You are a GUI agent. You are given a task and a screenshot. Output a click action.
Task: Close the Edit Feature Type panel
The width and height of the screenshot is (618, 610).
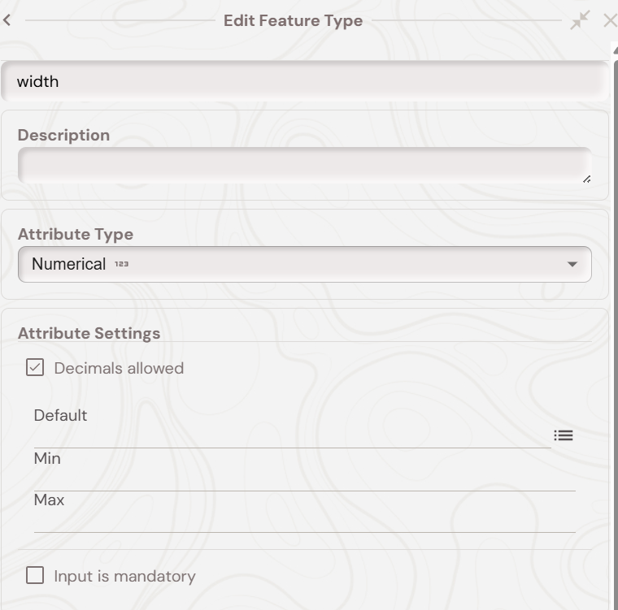610,20
